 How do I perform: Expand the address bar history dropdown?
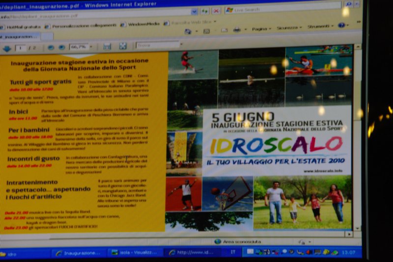point(194,11)
